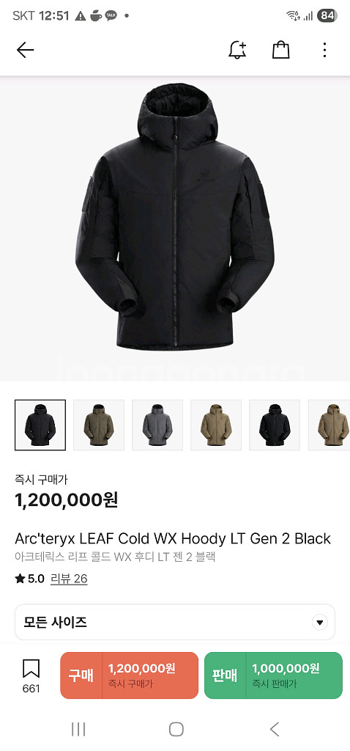This screenshot has height=751, width=350.
Task: Tap the Android recent apps button
Action: [x=78, y=729]
